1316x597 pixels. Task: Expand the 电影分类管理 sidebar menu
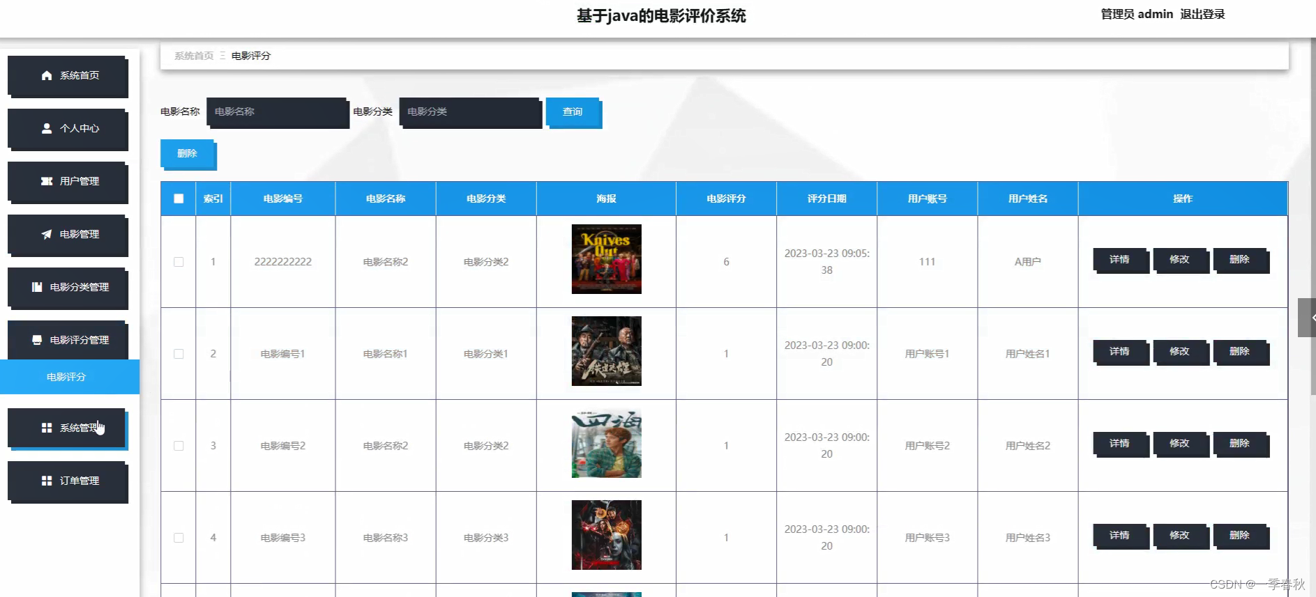tap(68, 288)
